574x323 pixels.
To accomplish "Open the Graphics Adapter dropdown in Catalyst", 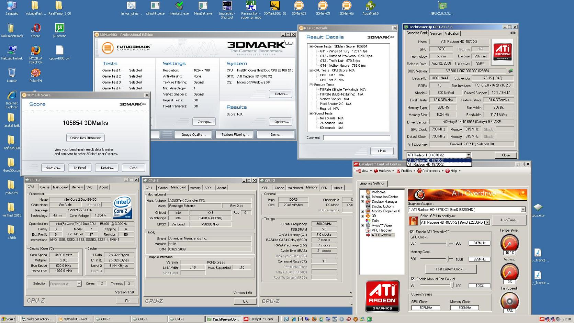I will (523, 210).
